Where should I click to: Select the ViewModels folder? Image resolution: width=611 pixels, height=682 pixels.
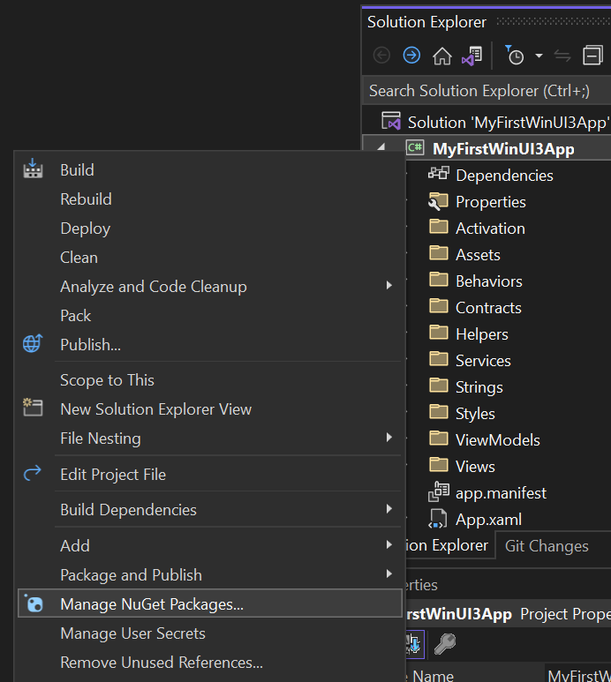[x=497, y=440]
